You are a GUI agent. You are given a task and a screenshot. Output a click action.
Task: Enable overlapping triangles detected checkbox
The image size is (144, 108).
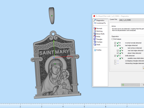pos(115,61)
